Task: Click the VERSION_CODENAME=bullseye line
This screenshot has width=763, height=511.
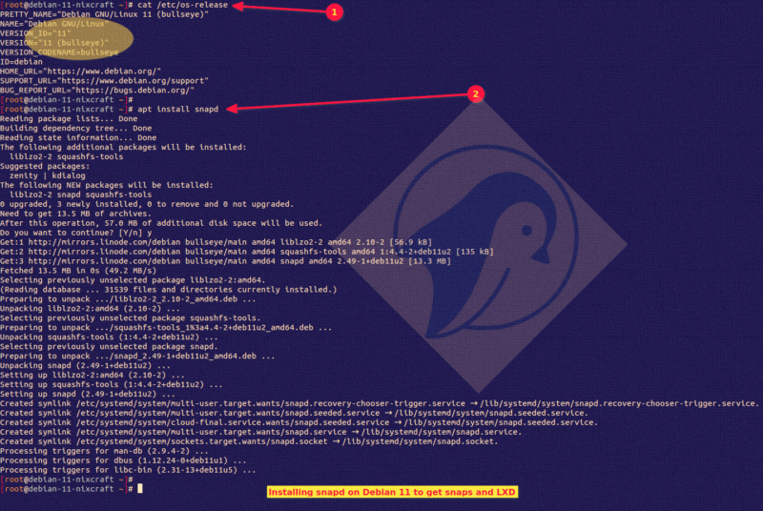Action: click(59, 52)
